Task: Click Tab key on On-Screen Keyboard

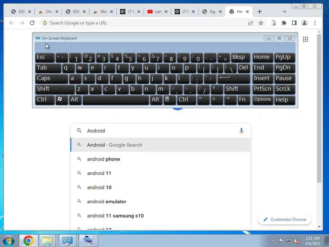Action: [x=48, y=68]
